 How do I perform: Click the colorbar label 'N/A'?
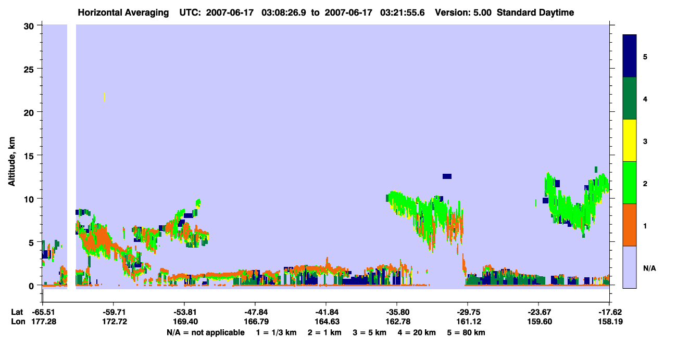click(649, 268)
